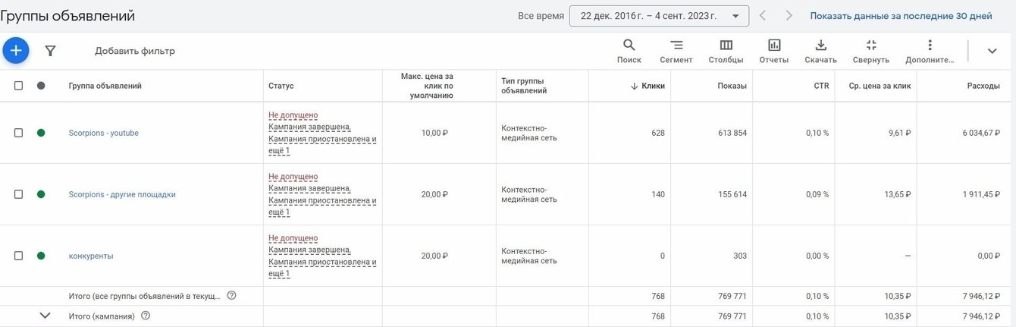1016x327 pixels.
Task: Click the Скачать download icon
Action: tap(820, 51)
